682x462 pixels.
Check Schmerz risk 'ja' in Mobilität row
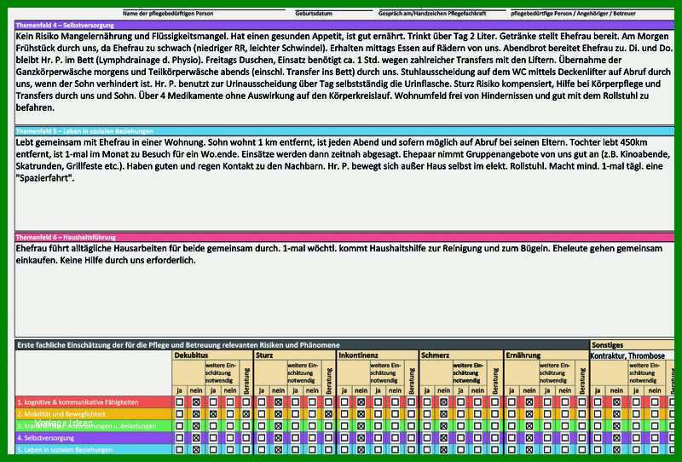(x=427, y=414)
